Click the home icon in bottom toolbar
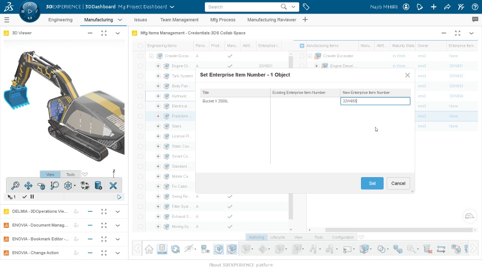This screenshot has height=271, width=482. (149, 249)
